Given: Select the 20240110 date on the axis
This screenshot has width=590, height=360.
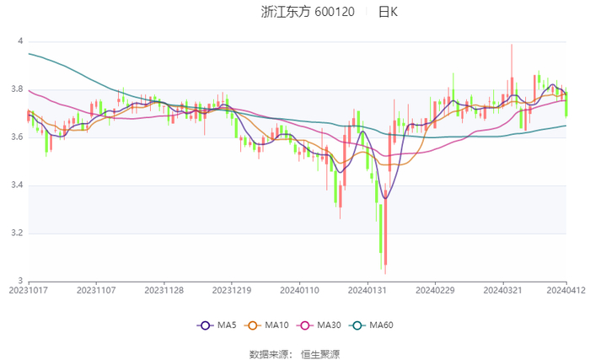Looking at the screenshot, I should [x=299, y=289].
